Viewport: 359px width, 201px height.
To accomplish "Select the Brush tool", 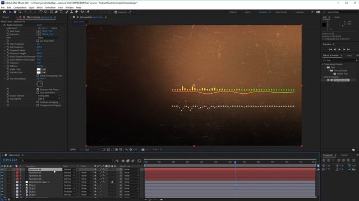I will pos(67,12).
